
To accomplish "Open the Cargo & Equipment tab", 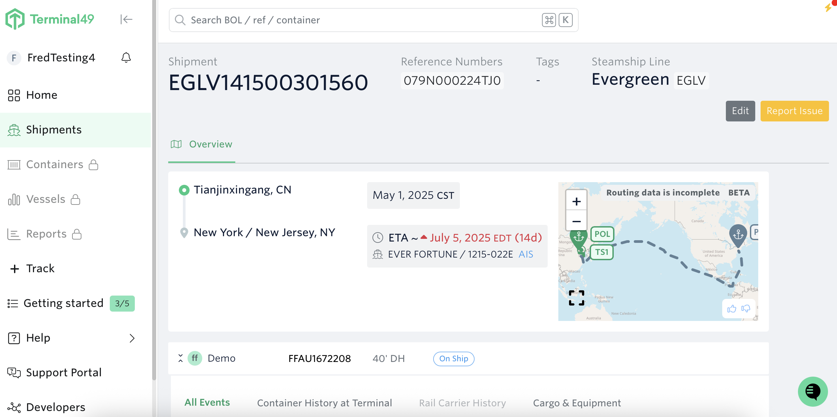I will point(577,403).
